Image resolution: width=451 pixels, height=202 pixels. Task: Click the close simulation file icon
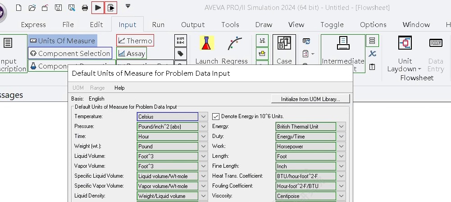pyautogui.click(x=45, y=8)
